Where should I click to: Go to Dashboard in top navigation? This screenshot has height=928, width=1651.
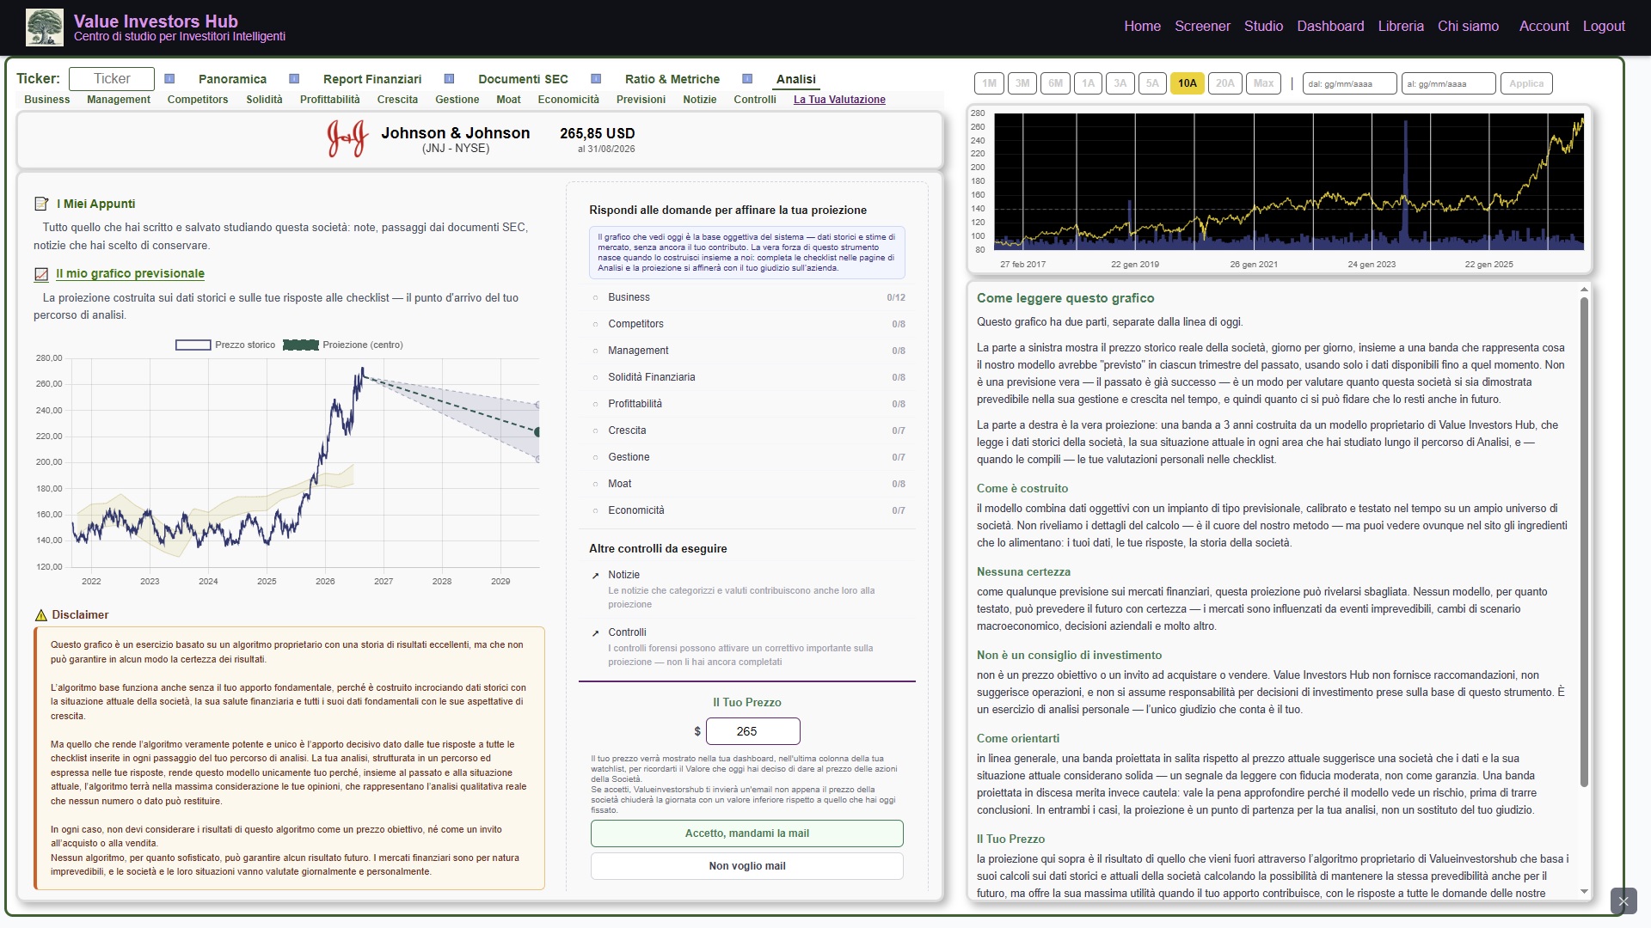[1330, 26]
